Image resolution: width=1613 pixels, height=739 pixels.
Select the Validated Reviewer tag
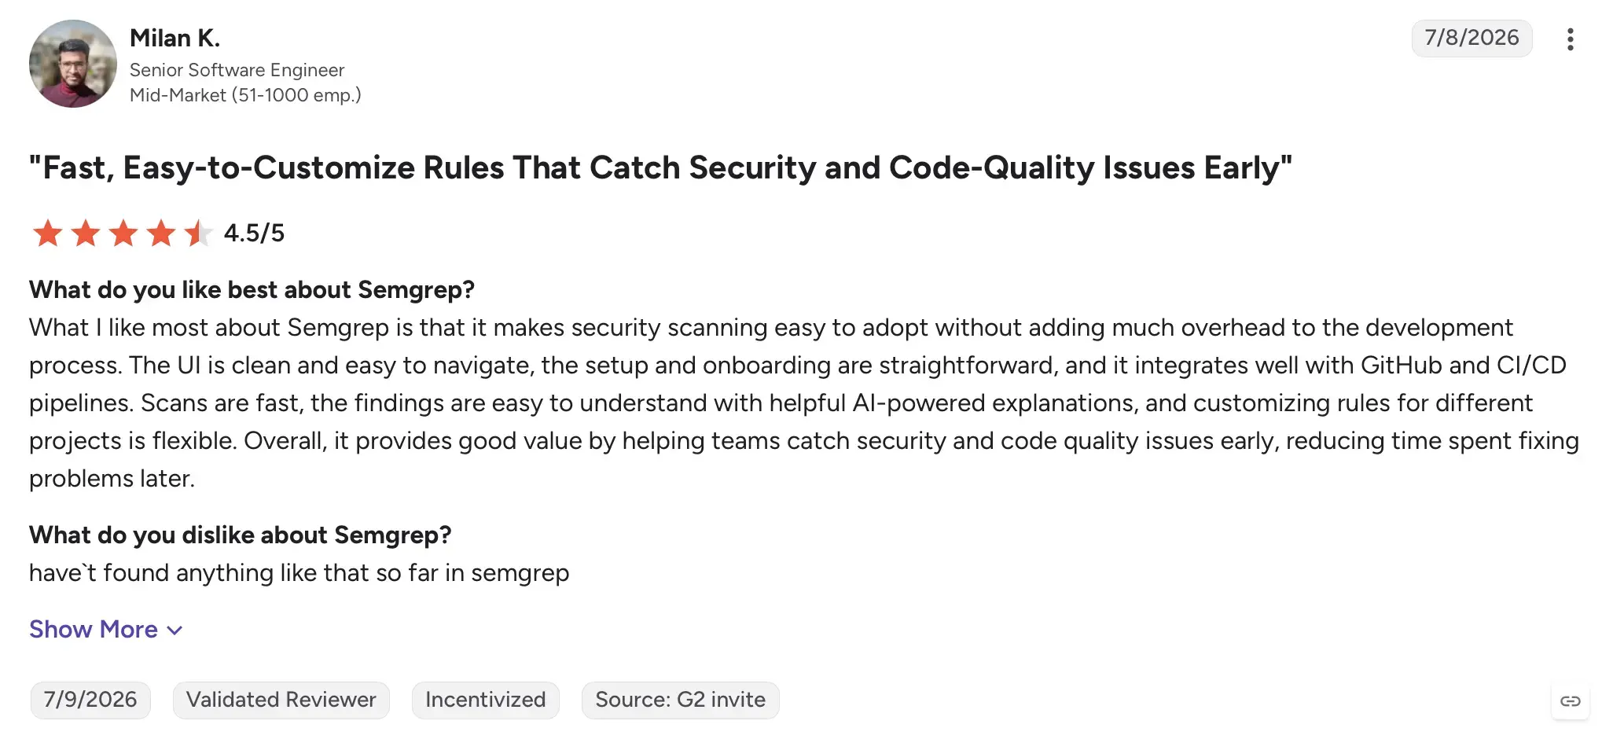(x=281, y=700)
